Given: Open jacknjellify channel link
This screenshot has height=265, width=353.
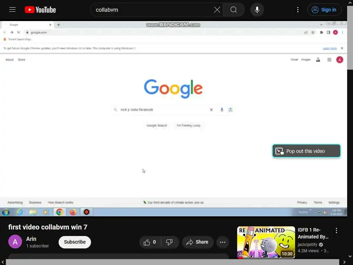Looking at the screenshot, I should point(307,245).
